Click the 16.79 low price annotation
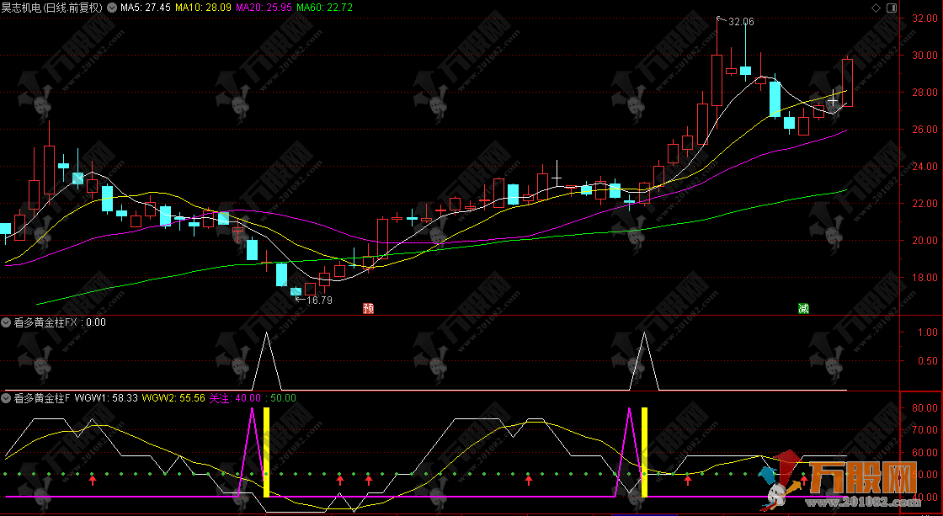This screenshot has height=516, width=943. click(318, 300)
